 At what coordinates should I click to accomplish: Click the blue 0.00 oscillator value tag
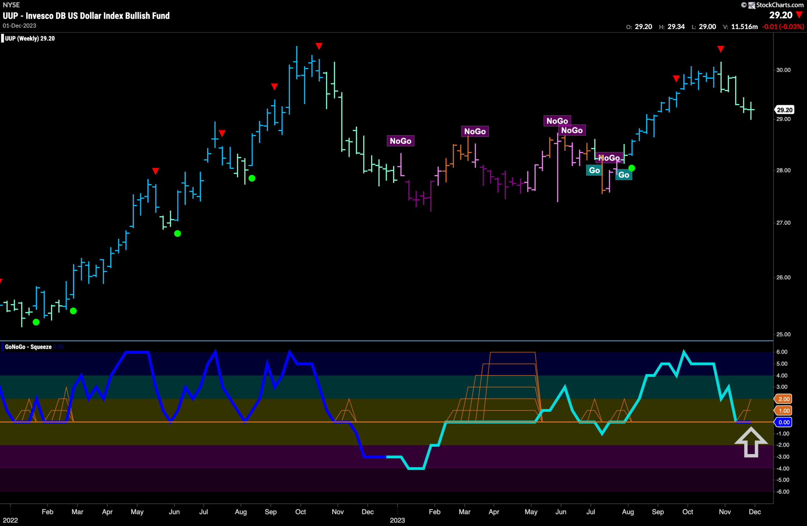point(784,422)
